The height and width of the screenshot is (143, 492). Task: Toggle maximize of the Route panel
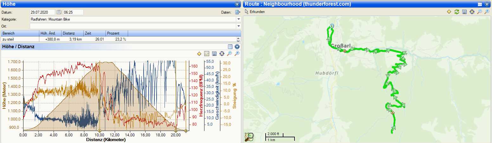(x=480, y=4)
